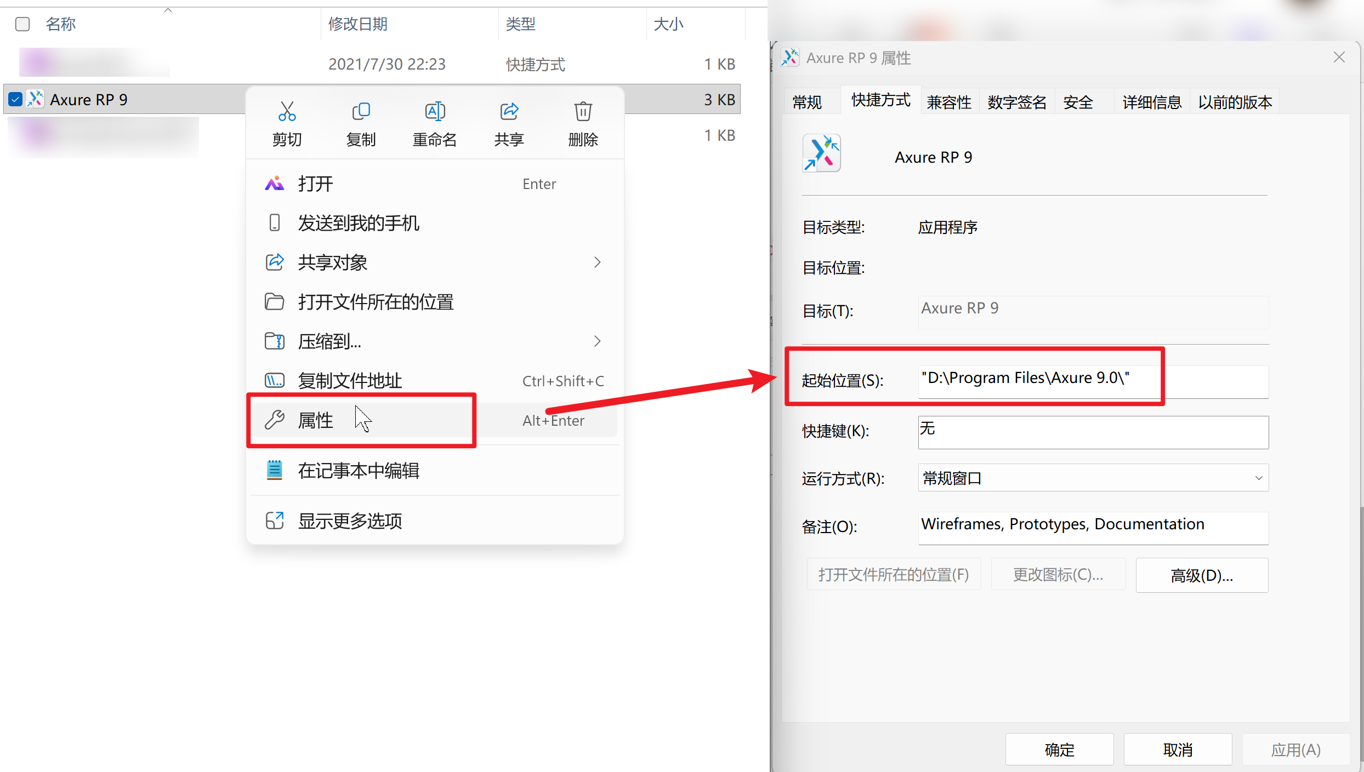
Task: Choose 属性 from the context menu
Action: (434, 420)
